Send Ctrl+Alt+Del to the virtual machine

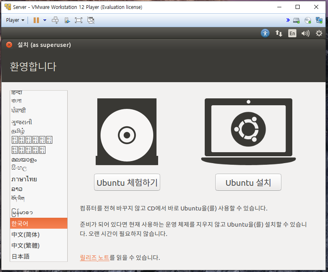click(55, 20)
